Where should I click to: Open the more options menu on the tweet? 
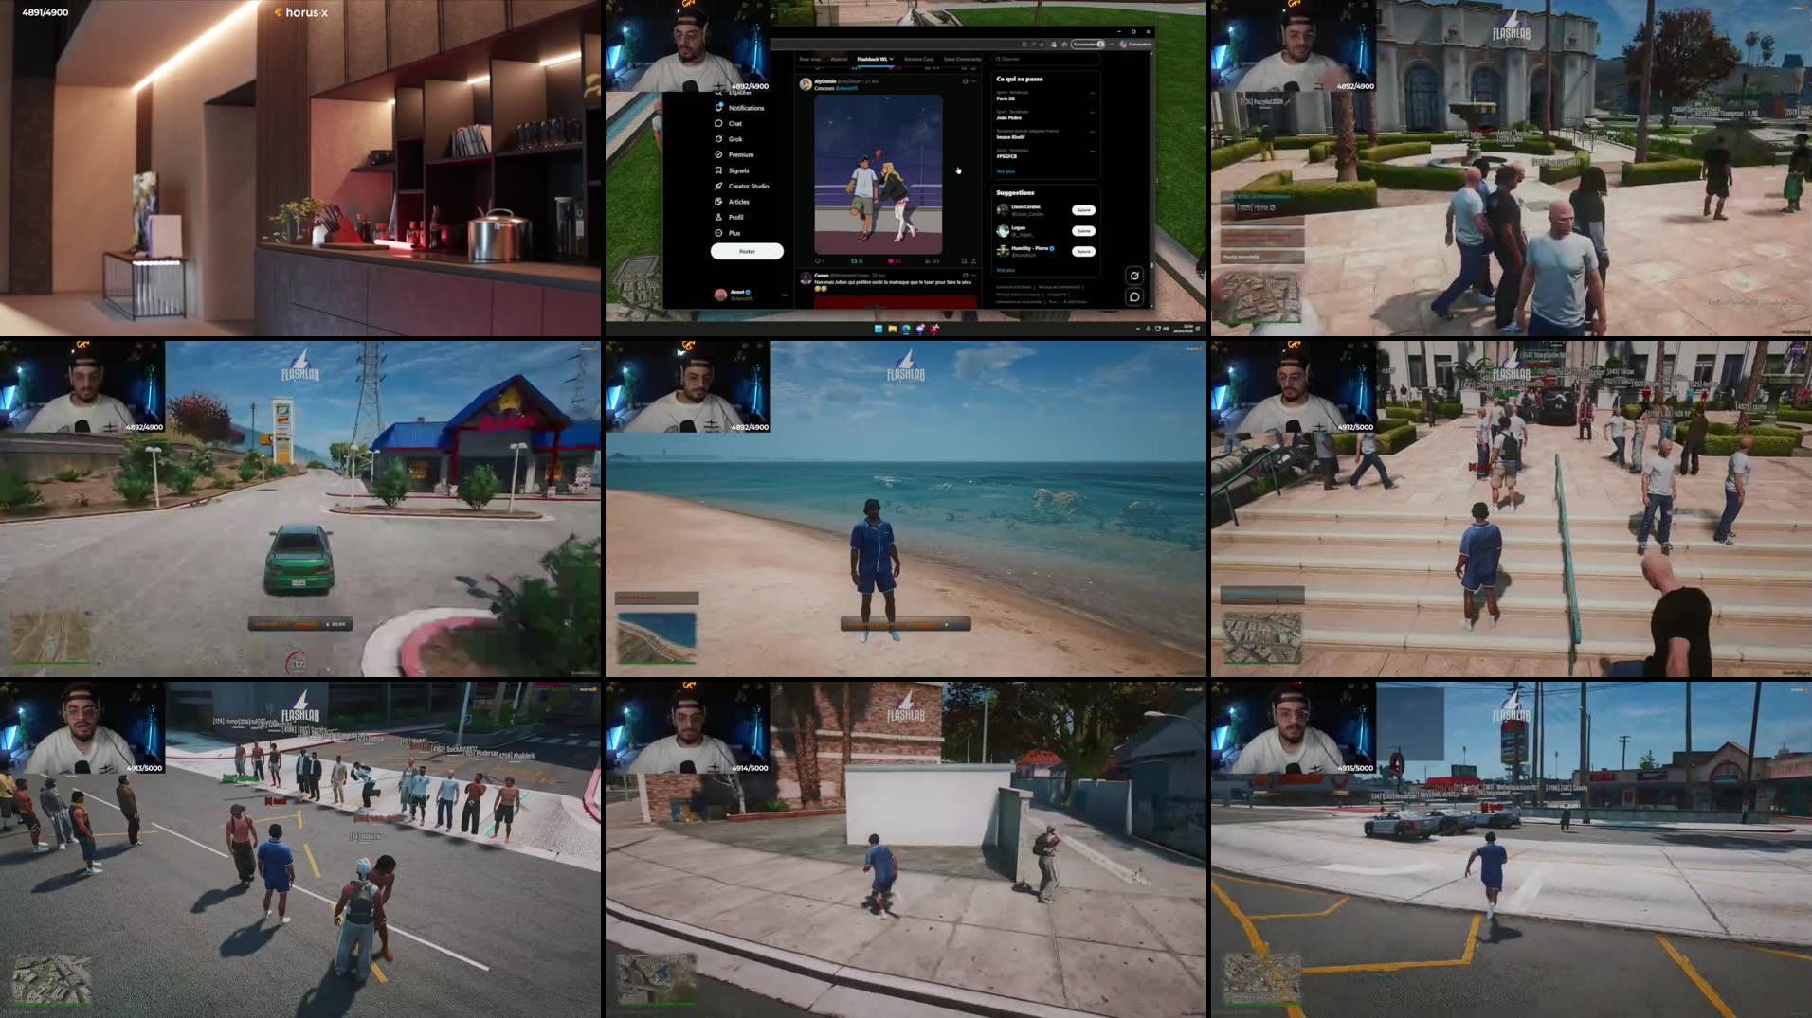point(973,81)
